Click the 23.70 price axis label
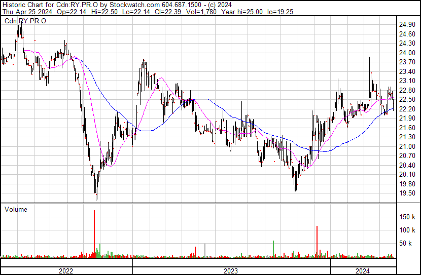This screenshot has width=421, height=275. pyautogui.click(x=407, y=62)
